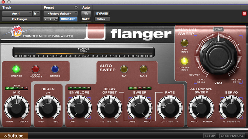Click the large VSO manual sweep knob
The width and height of the screenshot is (248, 139).
coord(218,56)
